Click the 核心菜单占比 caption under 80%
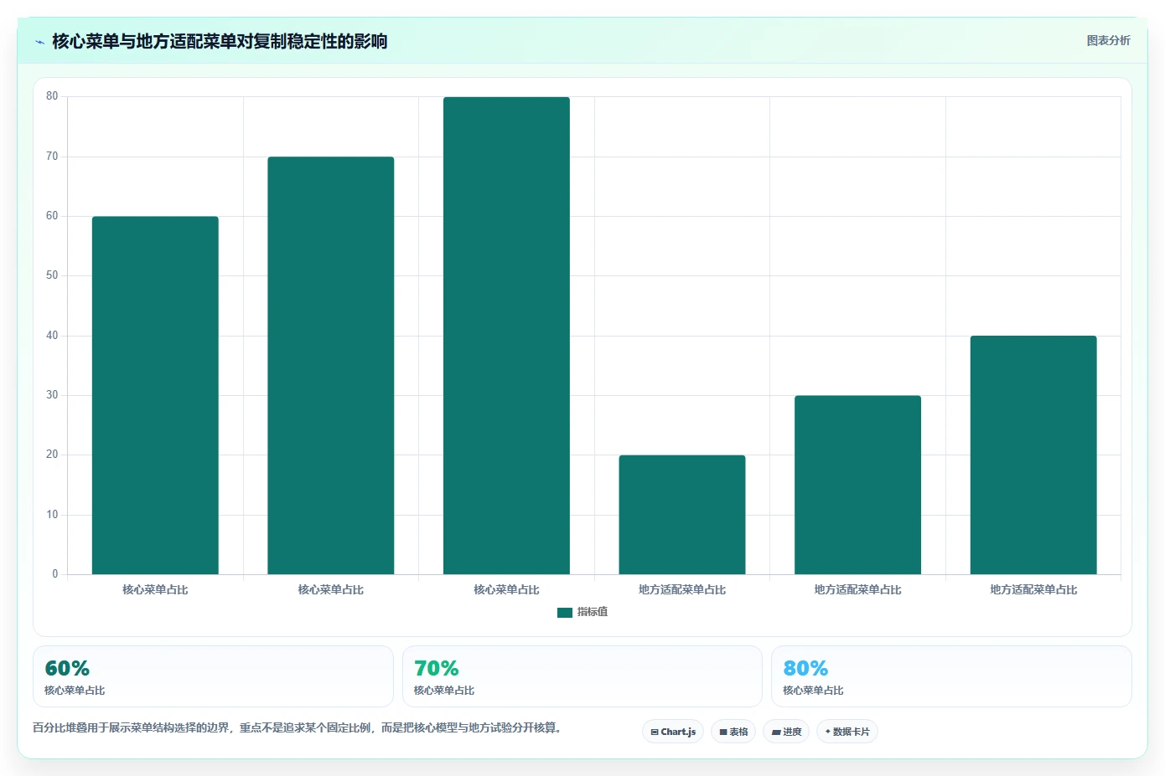Viewport: 1165px width, 776px height. tap(813, 691)
